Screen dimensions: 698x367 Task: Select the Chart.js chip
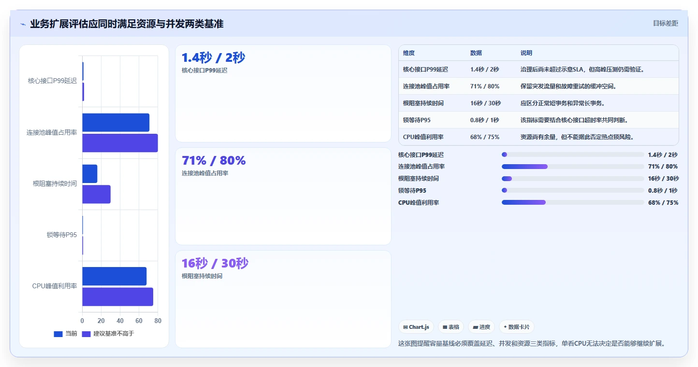coord(416,327)
